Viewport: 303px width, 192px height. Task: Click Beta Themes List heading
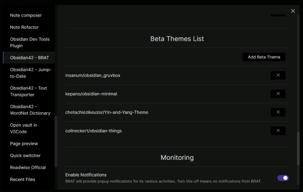[x=177, y=39]
